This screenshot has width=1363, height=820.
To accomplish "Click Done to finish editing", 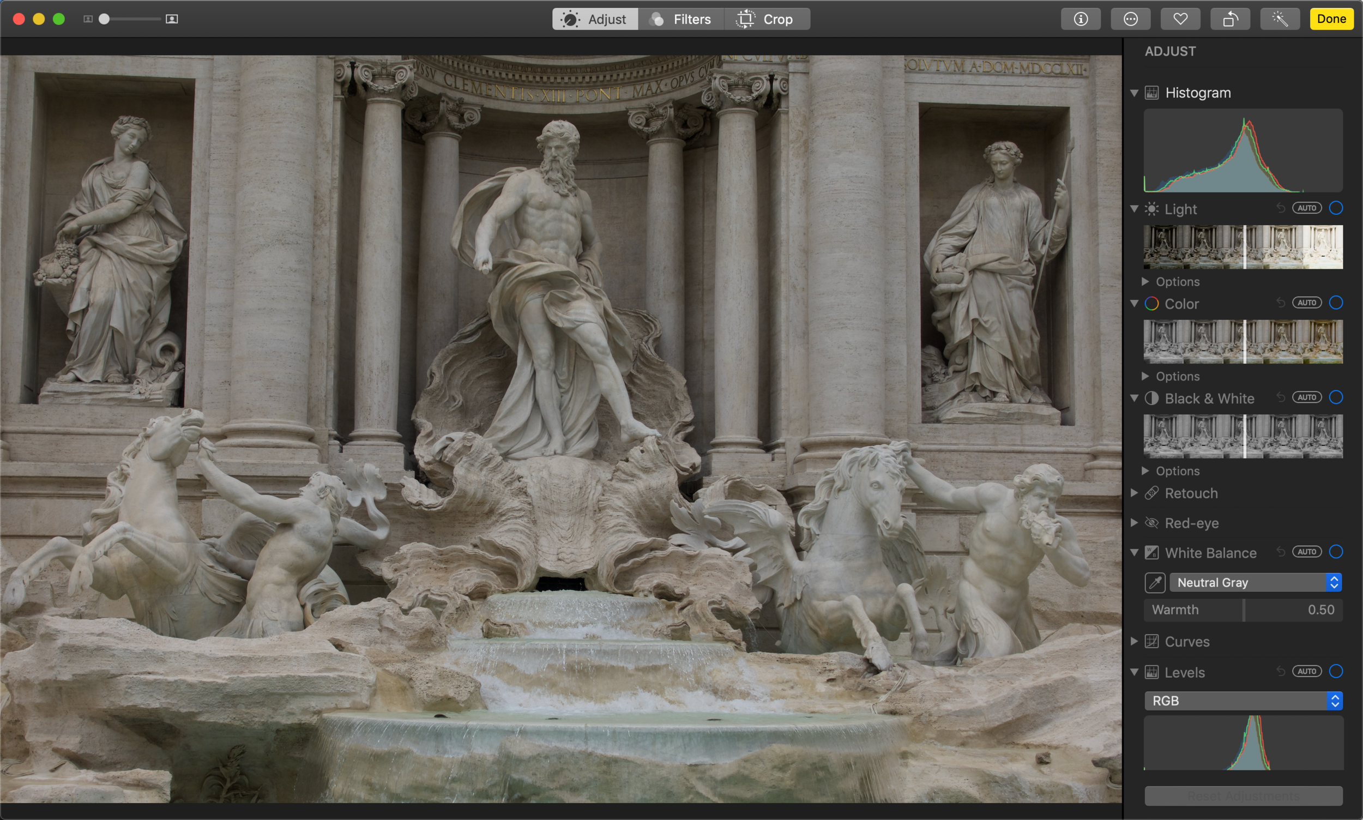I will coord(1331,19).
